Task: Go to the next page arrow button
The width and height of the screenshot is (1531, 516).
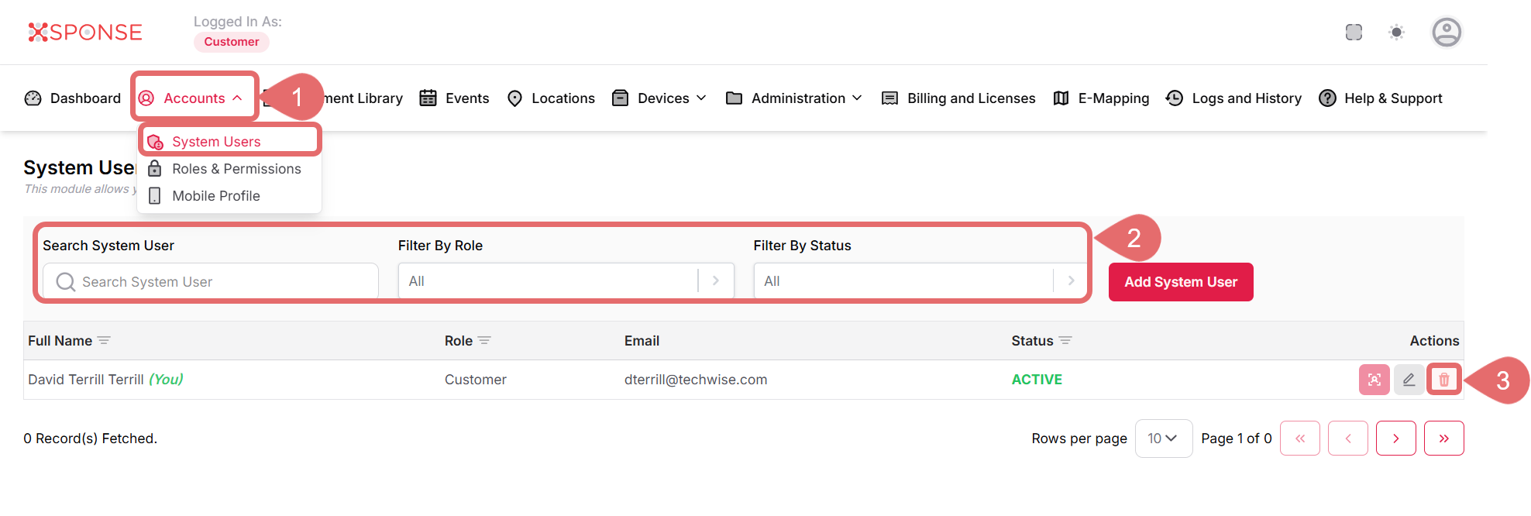Action: [1395, 439]
